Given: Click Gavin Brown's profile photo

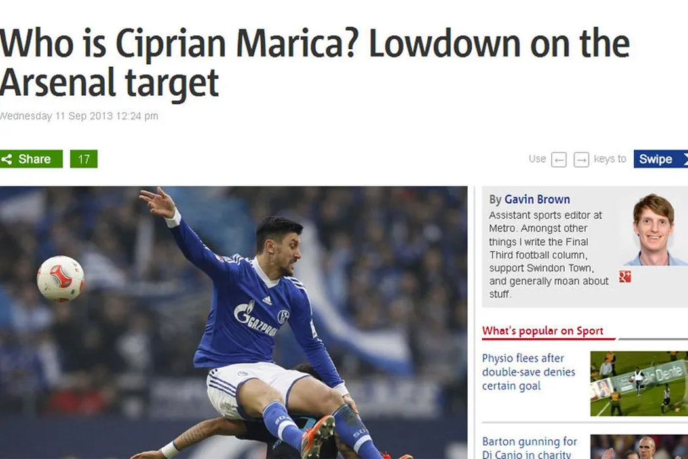Looking at the screenshot, I should coord(654,229).
